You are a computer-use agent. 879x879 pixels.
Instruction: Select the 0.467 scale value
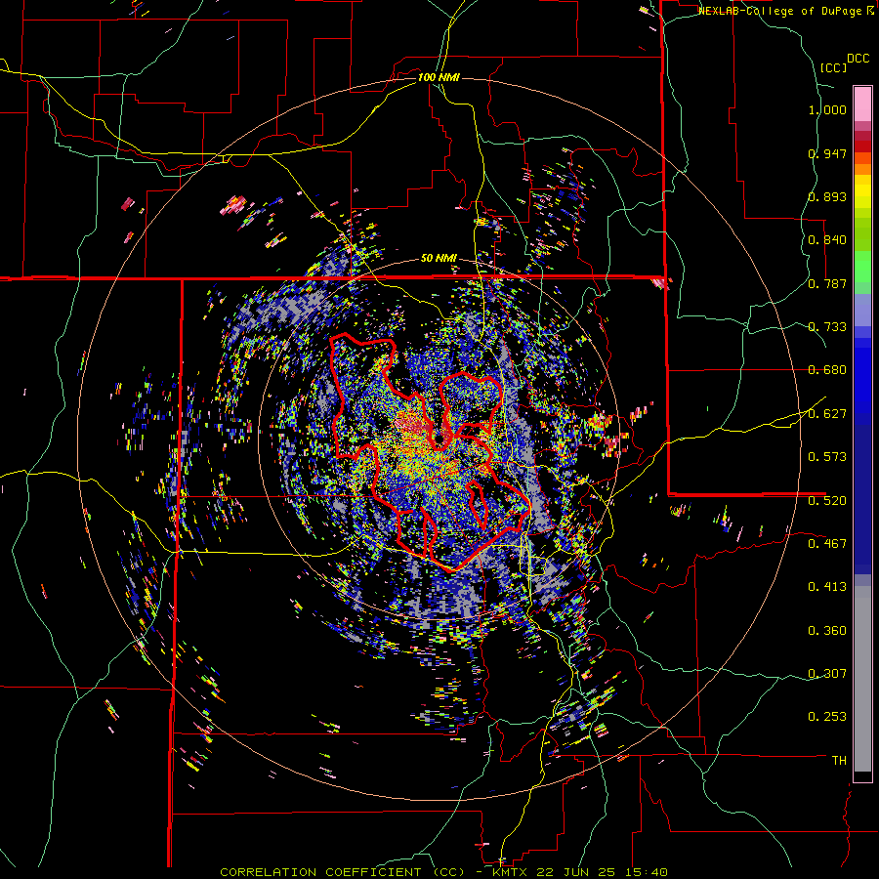tap(827, 543)
